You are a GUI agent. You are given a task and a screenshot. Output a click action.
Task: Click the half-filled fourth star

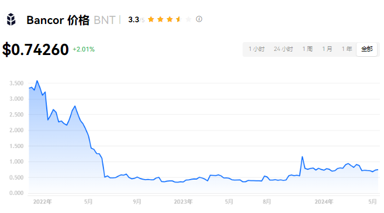(x=179, y=19)
